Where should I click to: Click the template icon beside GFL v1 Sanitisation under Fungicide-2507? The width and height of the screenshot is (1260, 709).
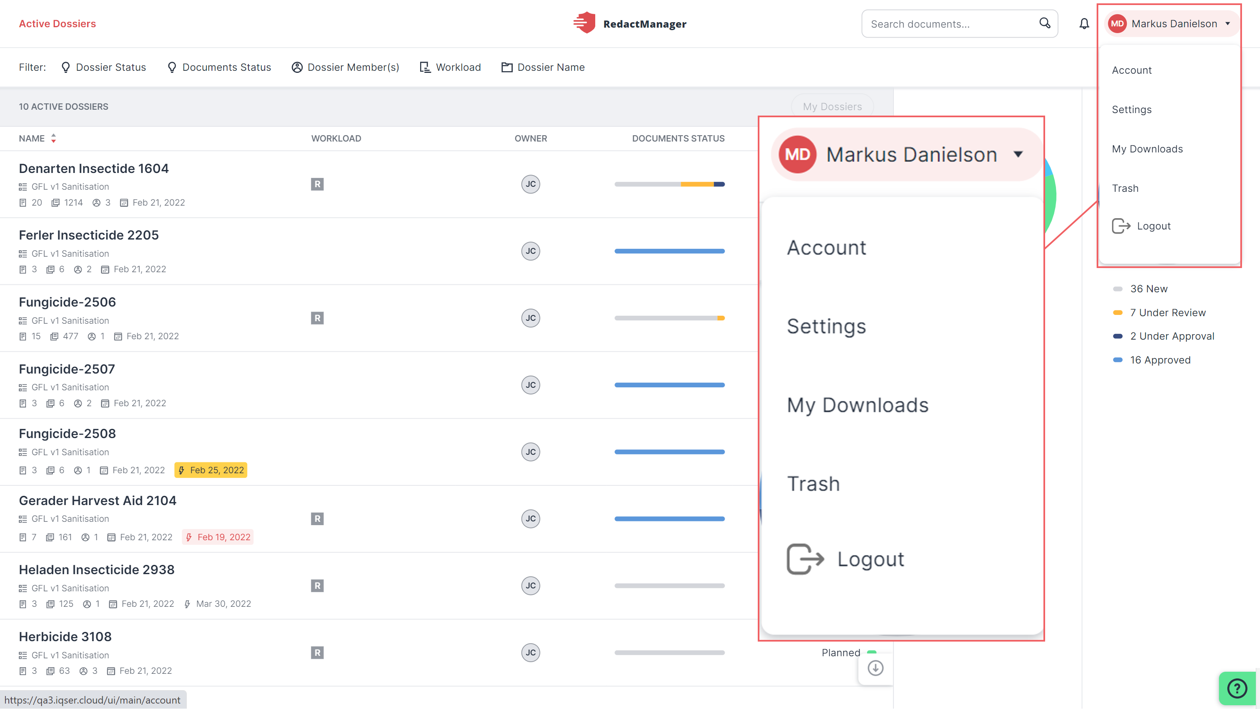point(23,388)
